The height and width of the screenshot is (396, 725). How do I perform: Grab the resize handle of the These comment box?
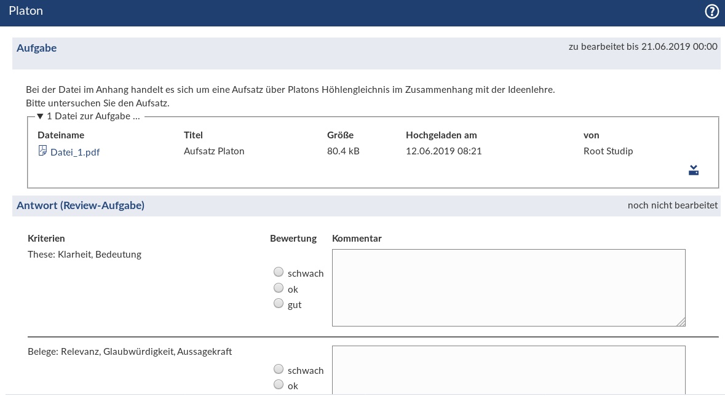coord(681,322)
